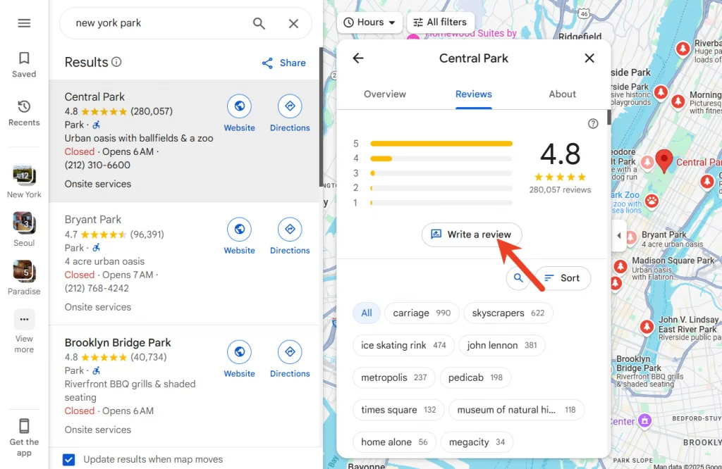The image size is (722, 469).
Task: Open Central Park Website globe icon
Action: [x=240, y=106]
